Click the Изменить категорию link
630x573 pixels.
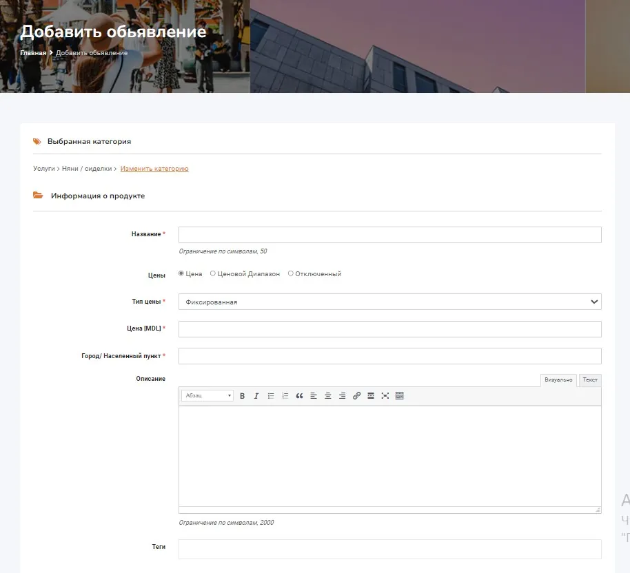(x=154, y=169)
